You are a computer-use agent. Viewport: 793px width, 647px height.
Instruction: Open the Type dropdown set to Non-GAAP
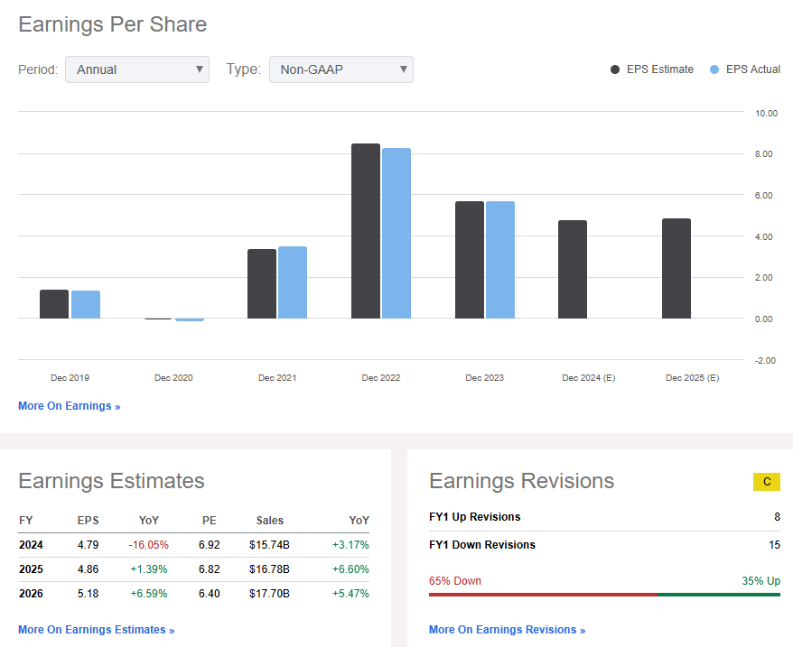pos(341,69)
